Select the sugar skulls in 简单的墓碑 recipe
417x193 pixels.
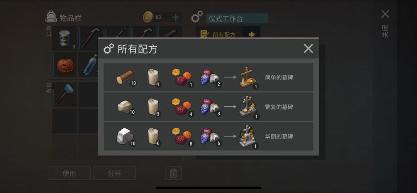coord(210,78)
